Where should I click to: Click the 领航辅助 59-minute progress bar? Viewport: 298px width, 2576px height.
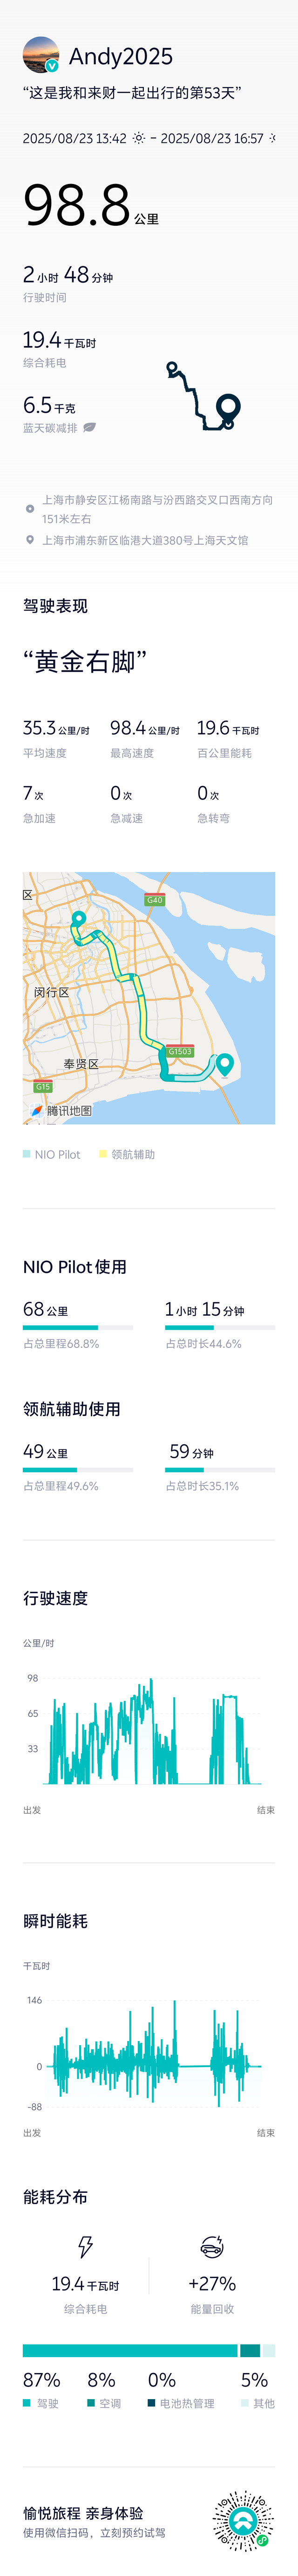pos(219,1469)
